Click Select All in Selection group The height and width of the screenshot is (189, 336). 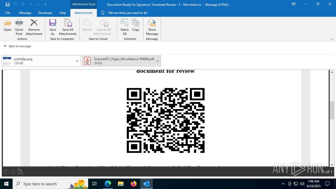(124, 27)
